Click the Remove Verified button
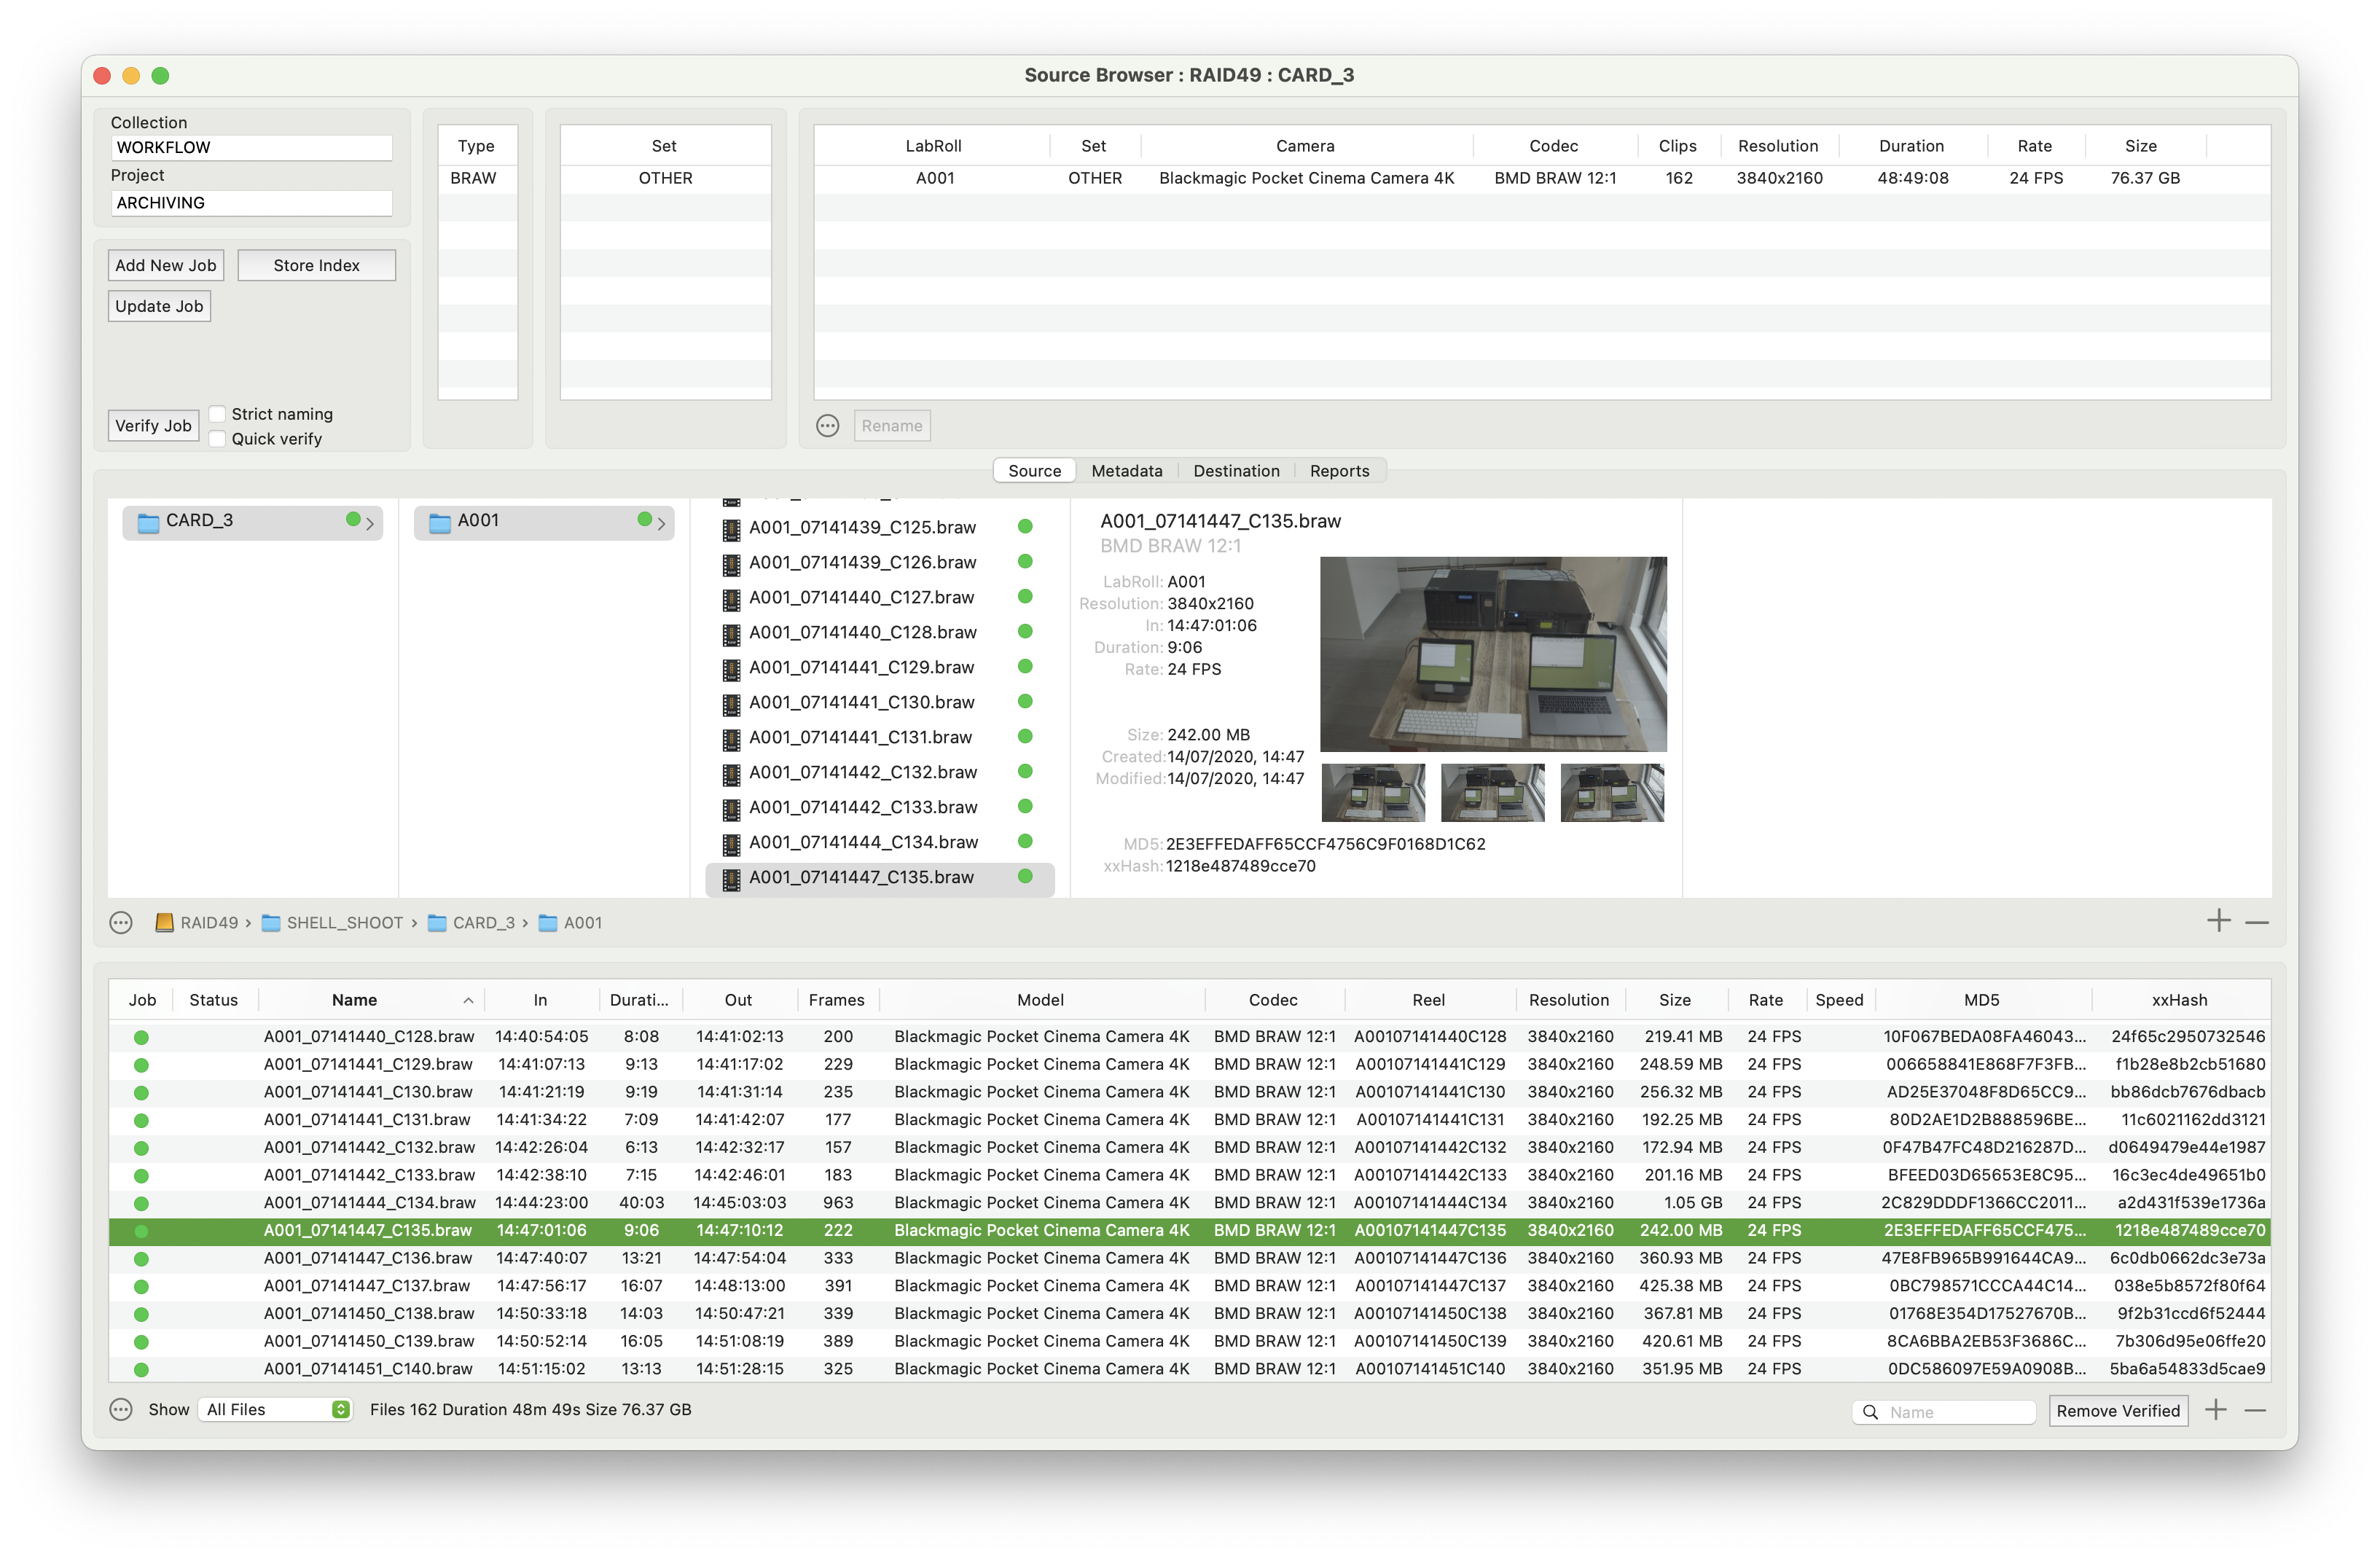 [2118, 1411]
